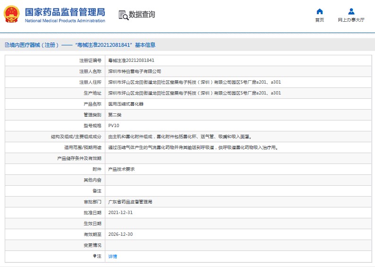
Task: Click the 结构及组成 description value
Action: pyautogui.click(x=180, y=137)
